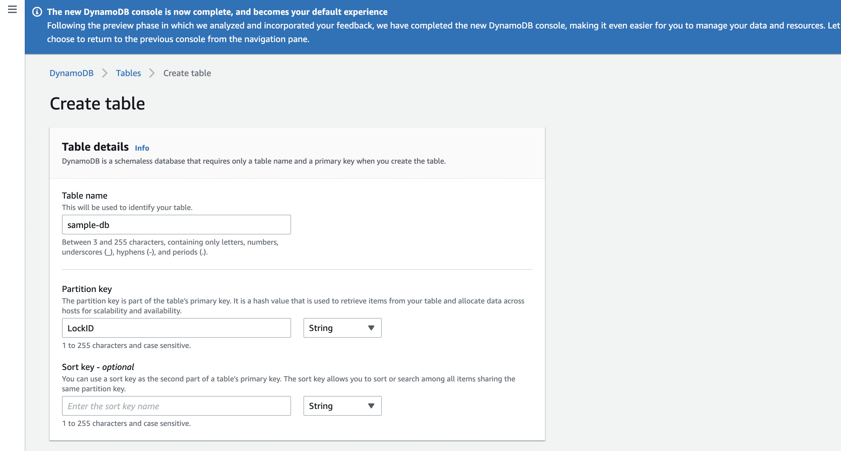Open the Info link beside Table details
Screen dimensions: 841x451
click(142, 148)
